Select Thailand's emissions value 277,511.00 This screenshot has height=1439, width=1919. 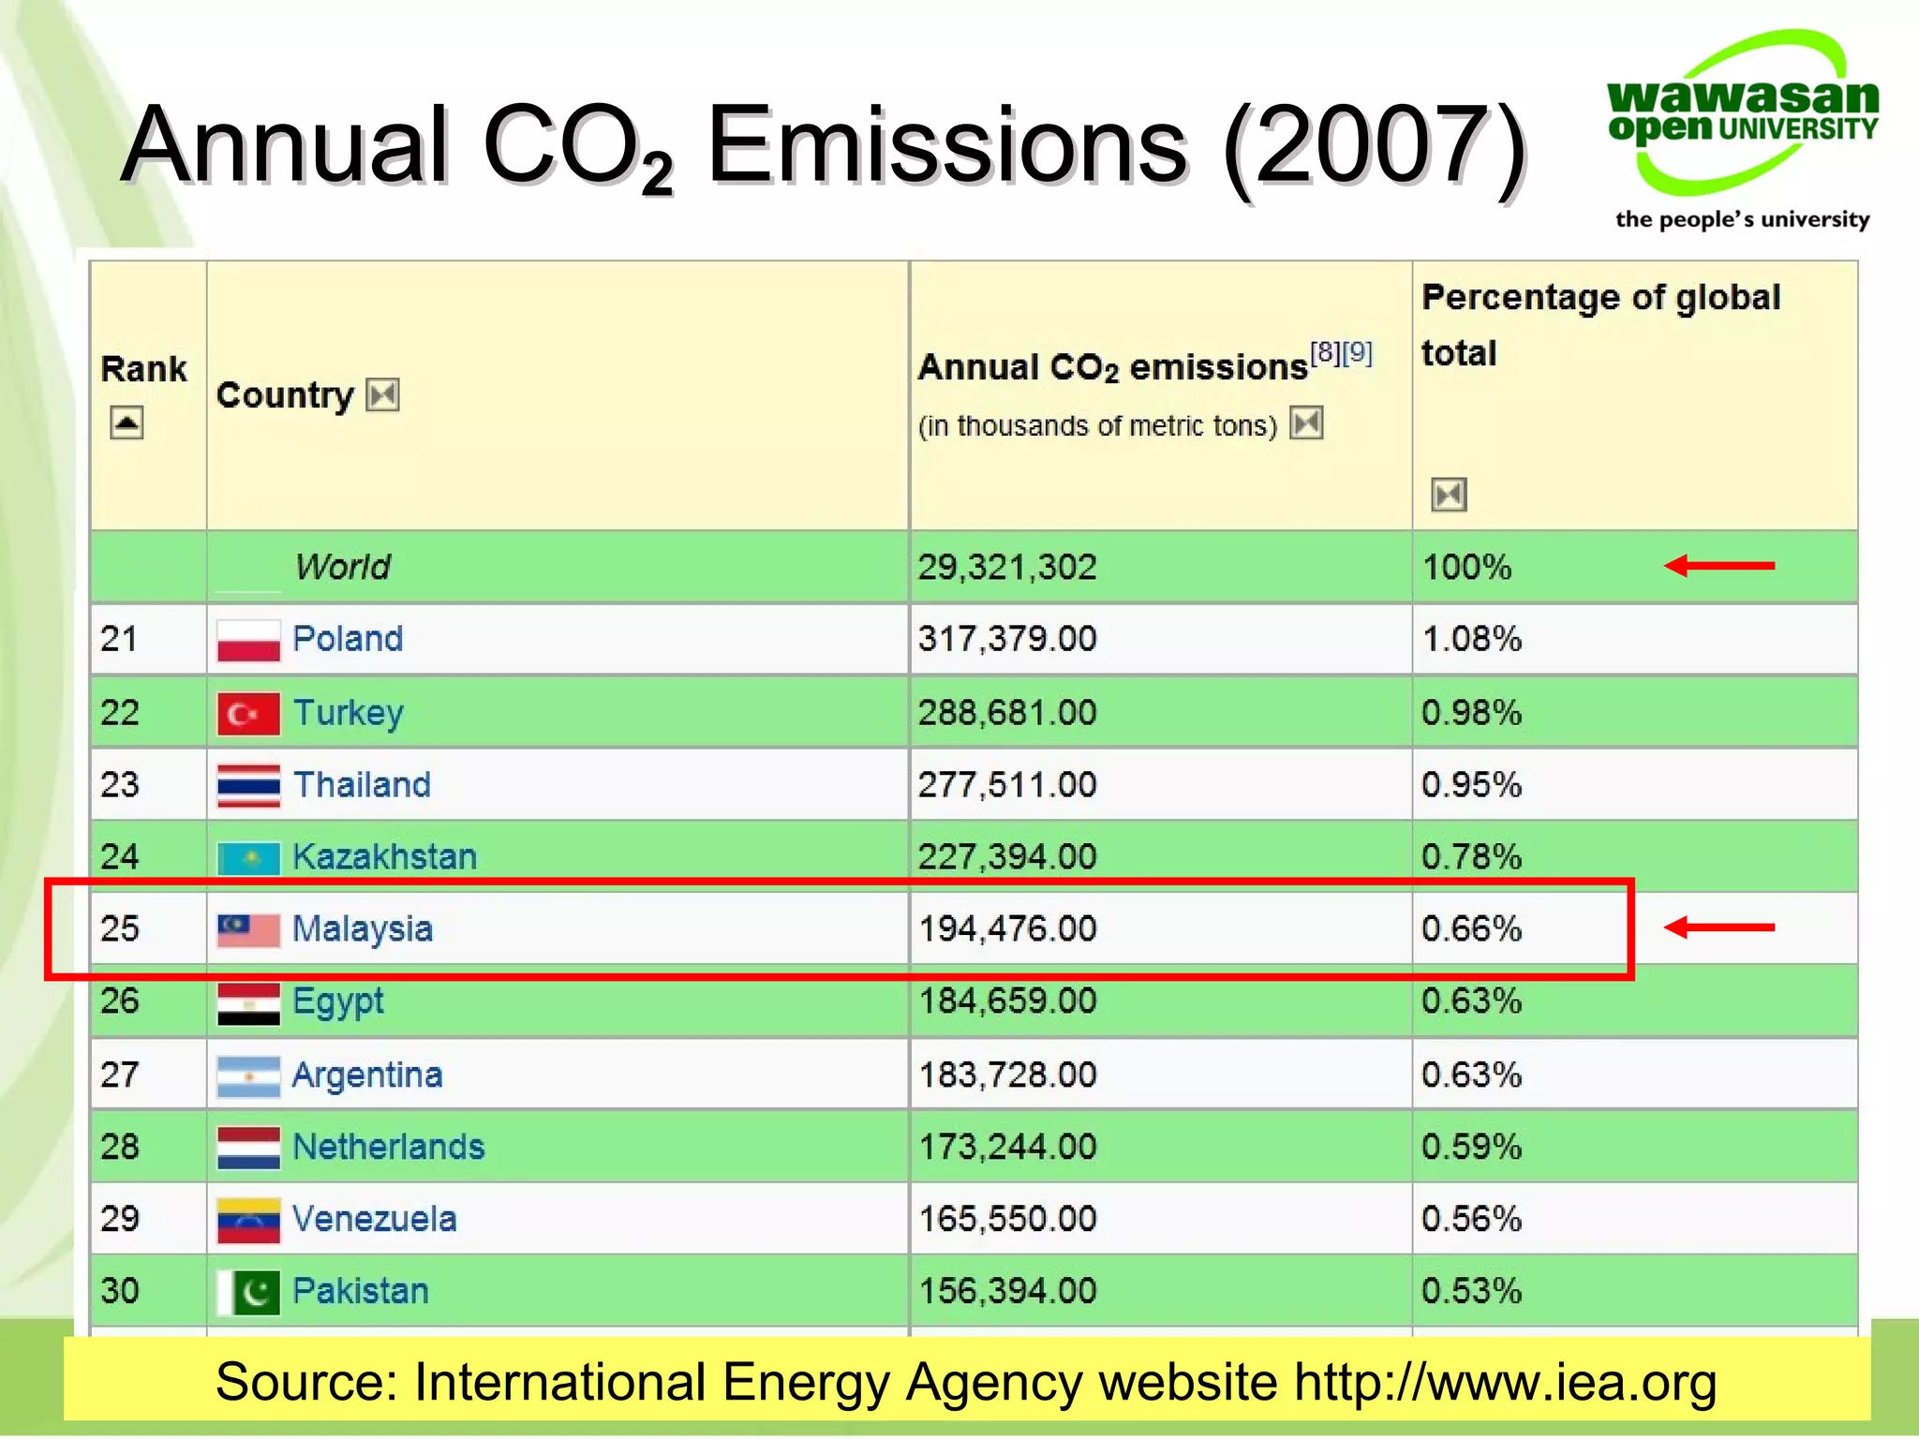point(1007,784)
